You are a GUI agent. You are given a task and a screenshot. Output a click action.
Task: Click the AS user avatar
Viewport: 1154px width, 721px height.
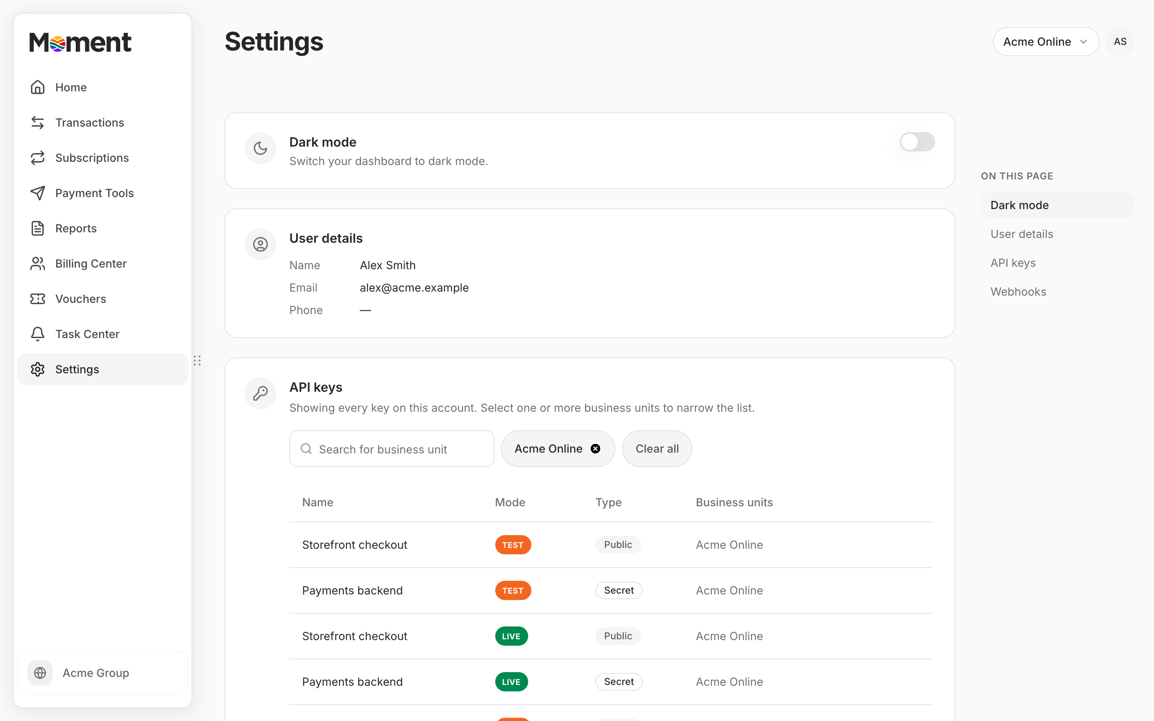click(1120, 42)
